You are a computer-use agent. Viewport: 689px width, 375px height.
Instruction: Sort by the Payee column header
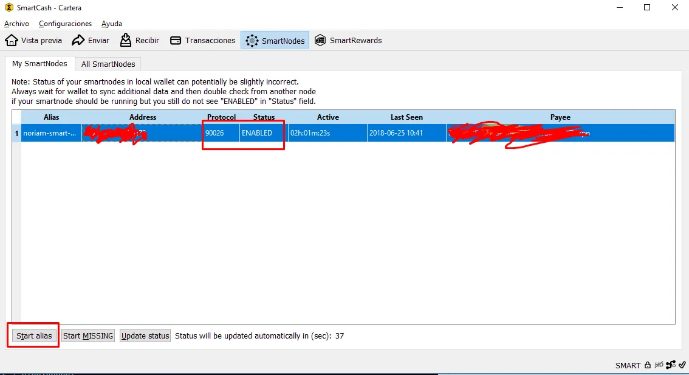(560, 117)
